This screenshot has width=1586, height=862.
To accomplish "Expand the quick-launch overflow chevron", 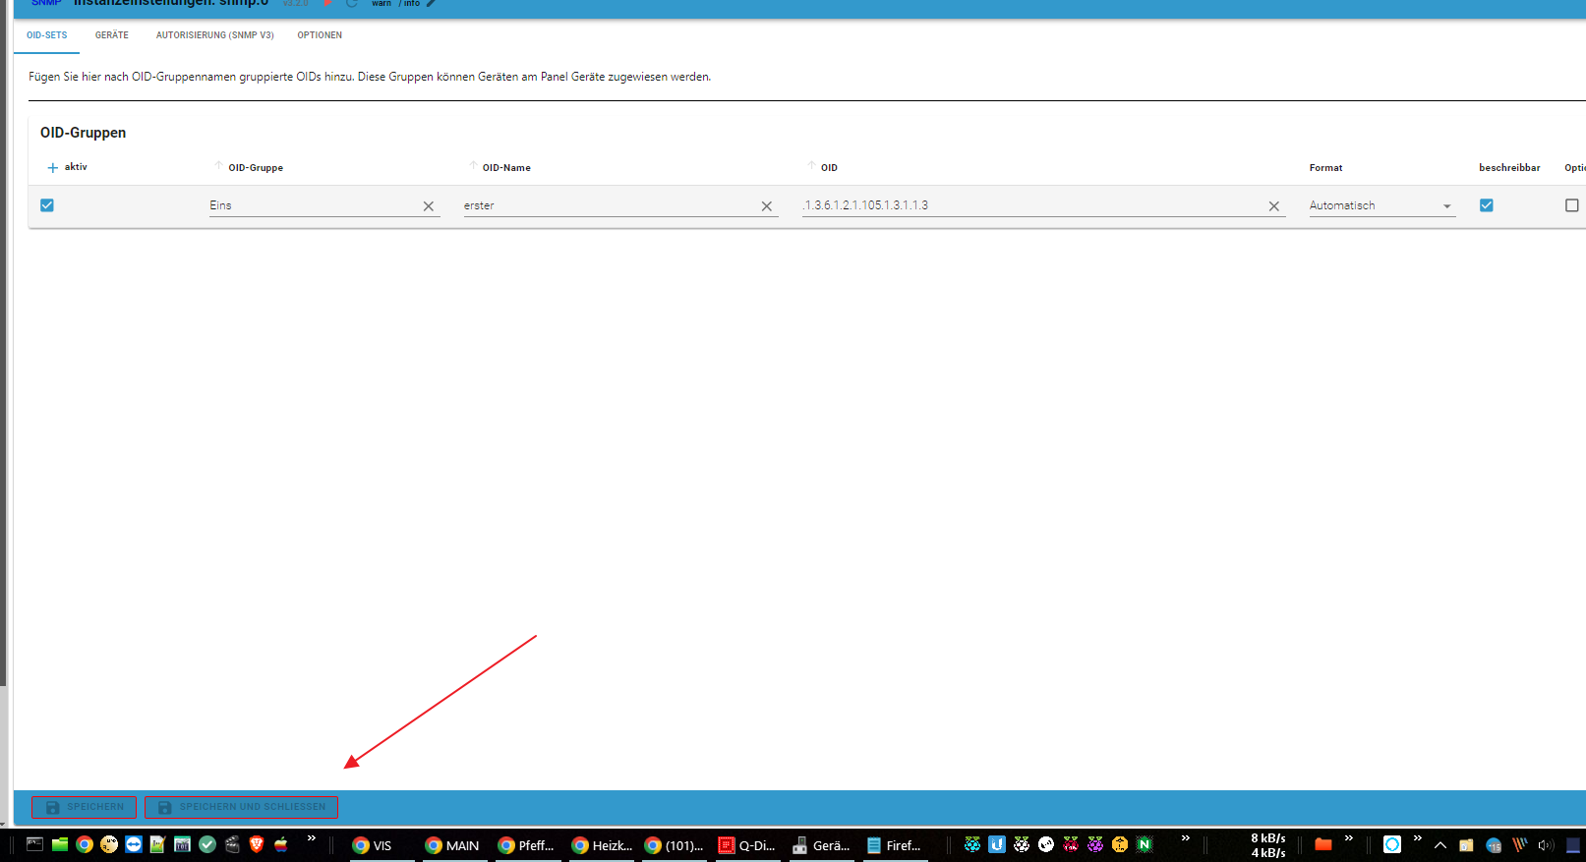I will [312, 838].
